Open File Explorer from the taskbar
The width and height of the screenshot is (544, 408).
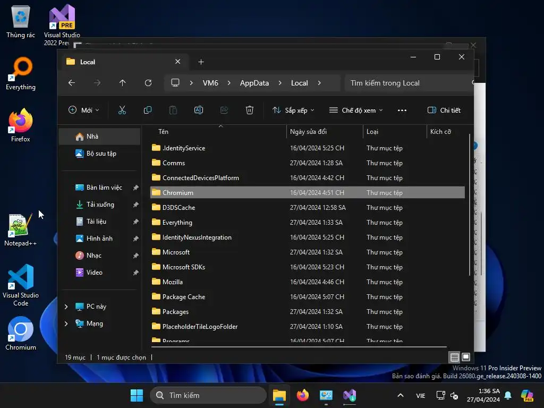click(x=279, y=395)
